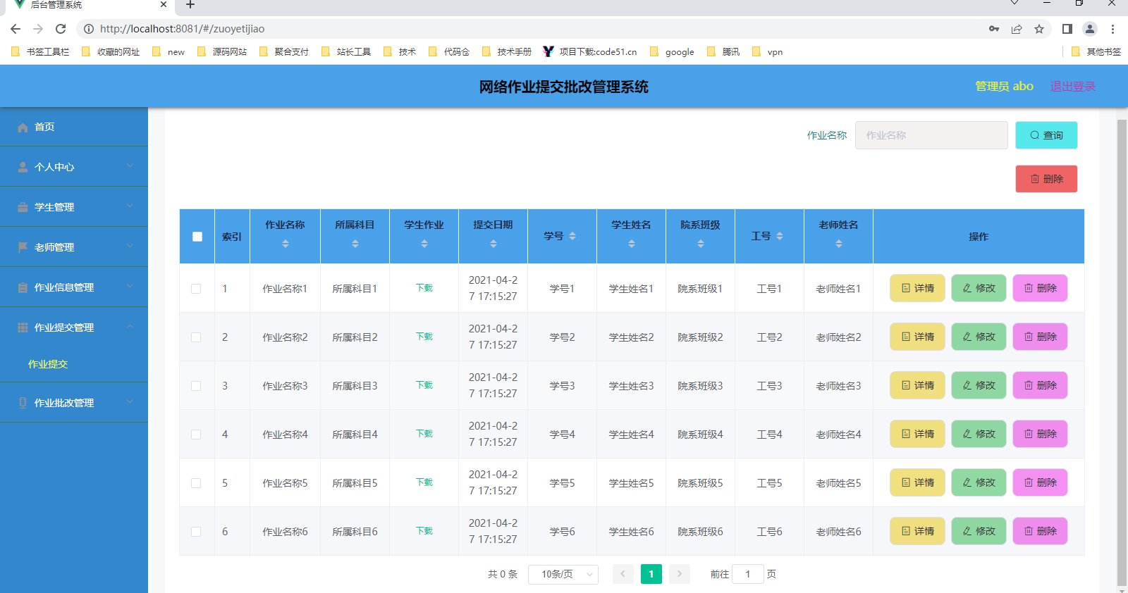The height and width of the screenshot is (593, 1128).
Task: Open the 技术手册 bookmark folder
Action: tap(507, 51)
